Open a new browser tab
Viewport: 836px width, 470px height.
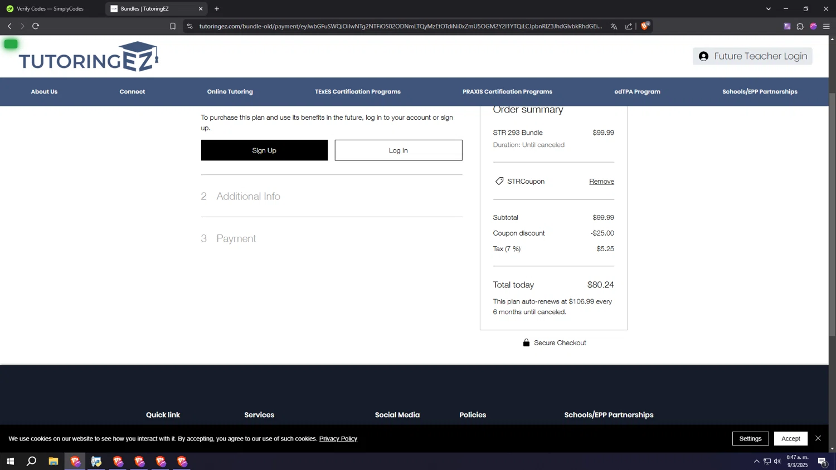coord(217,9)
